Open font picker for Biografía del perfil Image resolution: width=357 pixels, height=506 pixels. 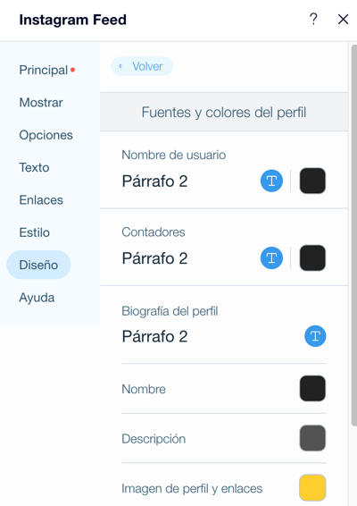[x=315, y=336]
